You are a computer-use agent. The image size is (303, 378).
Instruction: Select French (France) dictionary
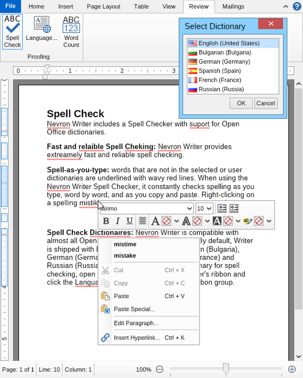(233, 80)
